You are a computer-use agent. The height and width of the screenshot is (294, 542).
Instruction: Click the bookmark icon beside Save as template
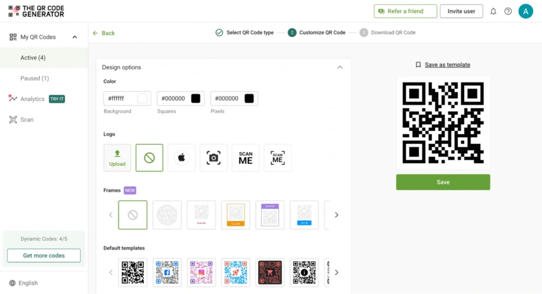point(418,65)
